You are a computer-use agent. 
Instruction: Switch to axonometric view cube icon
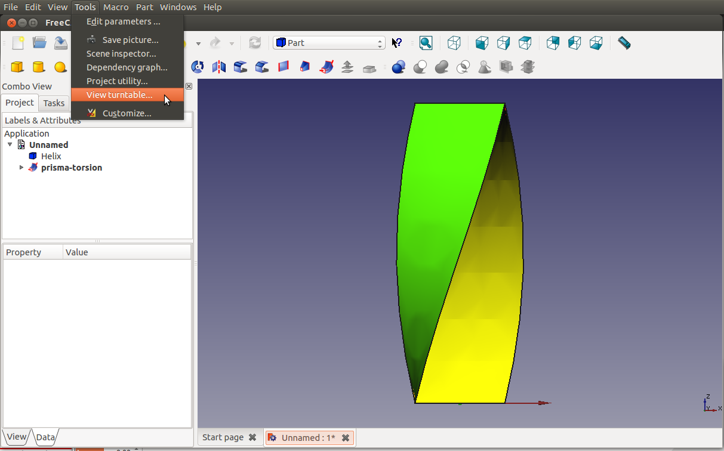point(454,43)
